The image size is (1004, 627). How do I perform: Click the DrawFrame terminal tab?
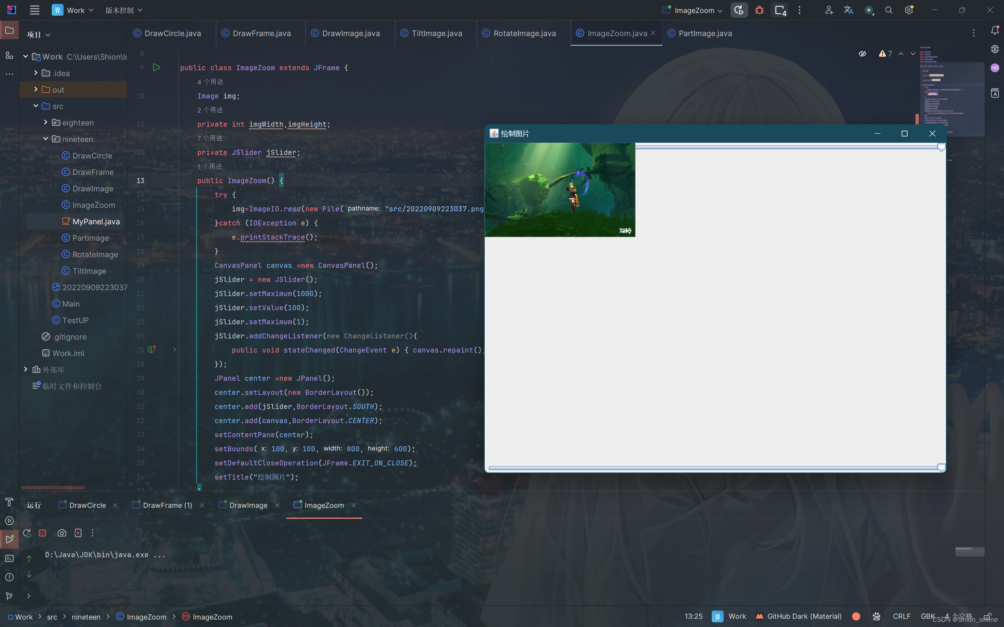[x=167, y=504]
